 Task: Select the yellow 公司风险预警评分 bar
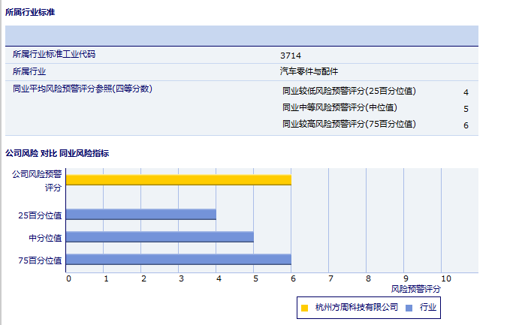178,179
